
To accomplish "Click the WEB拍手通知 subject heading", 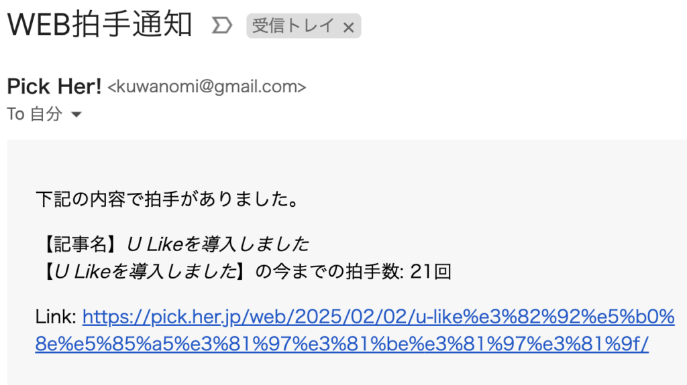I will click(99, 25).
